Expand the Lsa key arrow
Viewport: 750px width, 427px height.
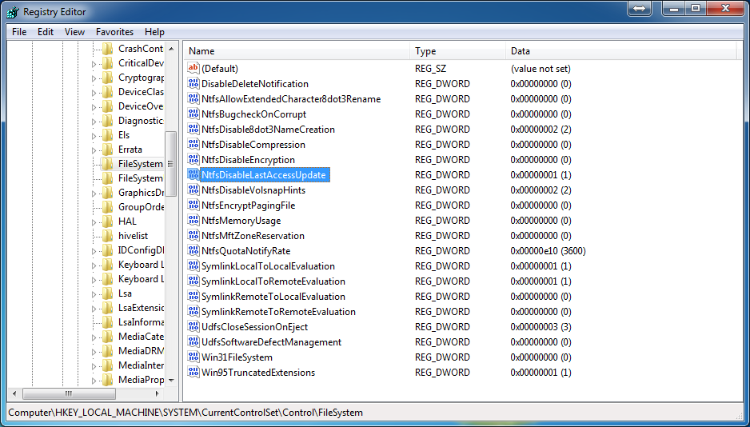[94, 293]
